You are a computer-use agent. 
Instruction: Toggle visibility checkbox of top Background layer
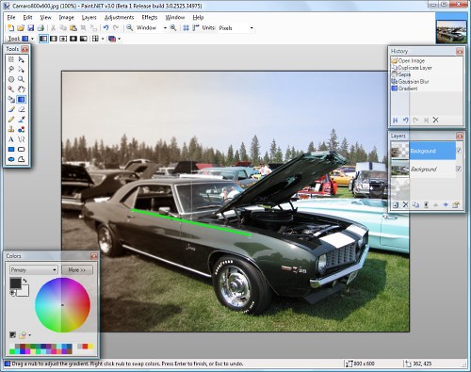tap(459, 151)
